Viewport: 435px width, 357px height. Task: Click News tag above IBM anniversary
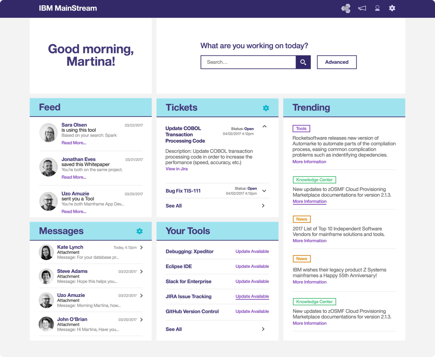pos(302,259)
